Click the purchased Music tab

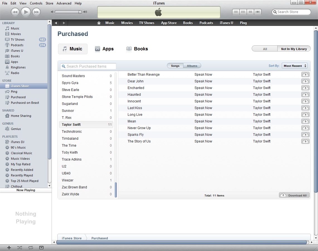73,49
